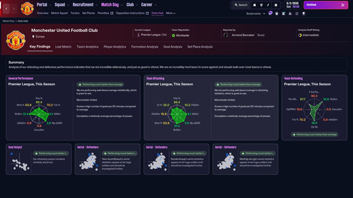353x198 pixels.
Task: Click the 25.0 Cr % stat value
Action: pyautogui.click(x=166, y=105)
